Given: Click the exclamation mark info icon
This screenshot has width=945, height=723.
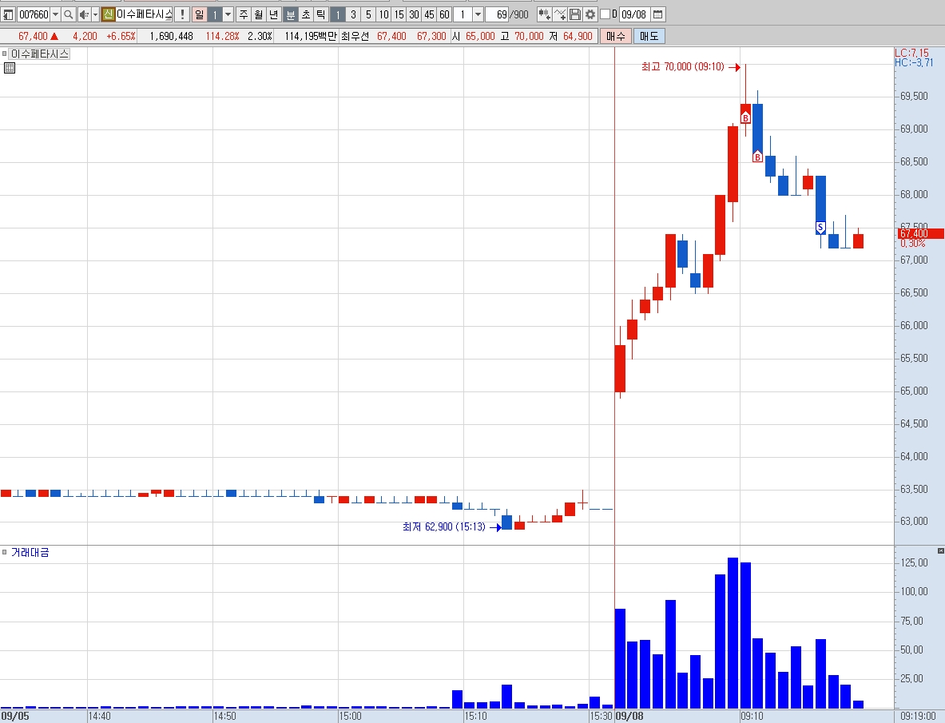Looking at the screenshot, I should point(183,14).
